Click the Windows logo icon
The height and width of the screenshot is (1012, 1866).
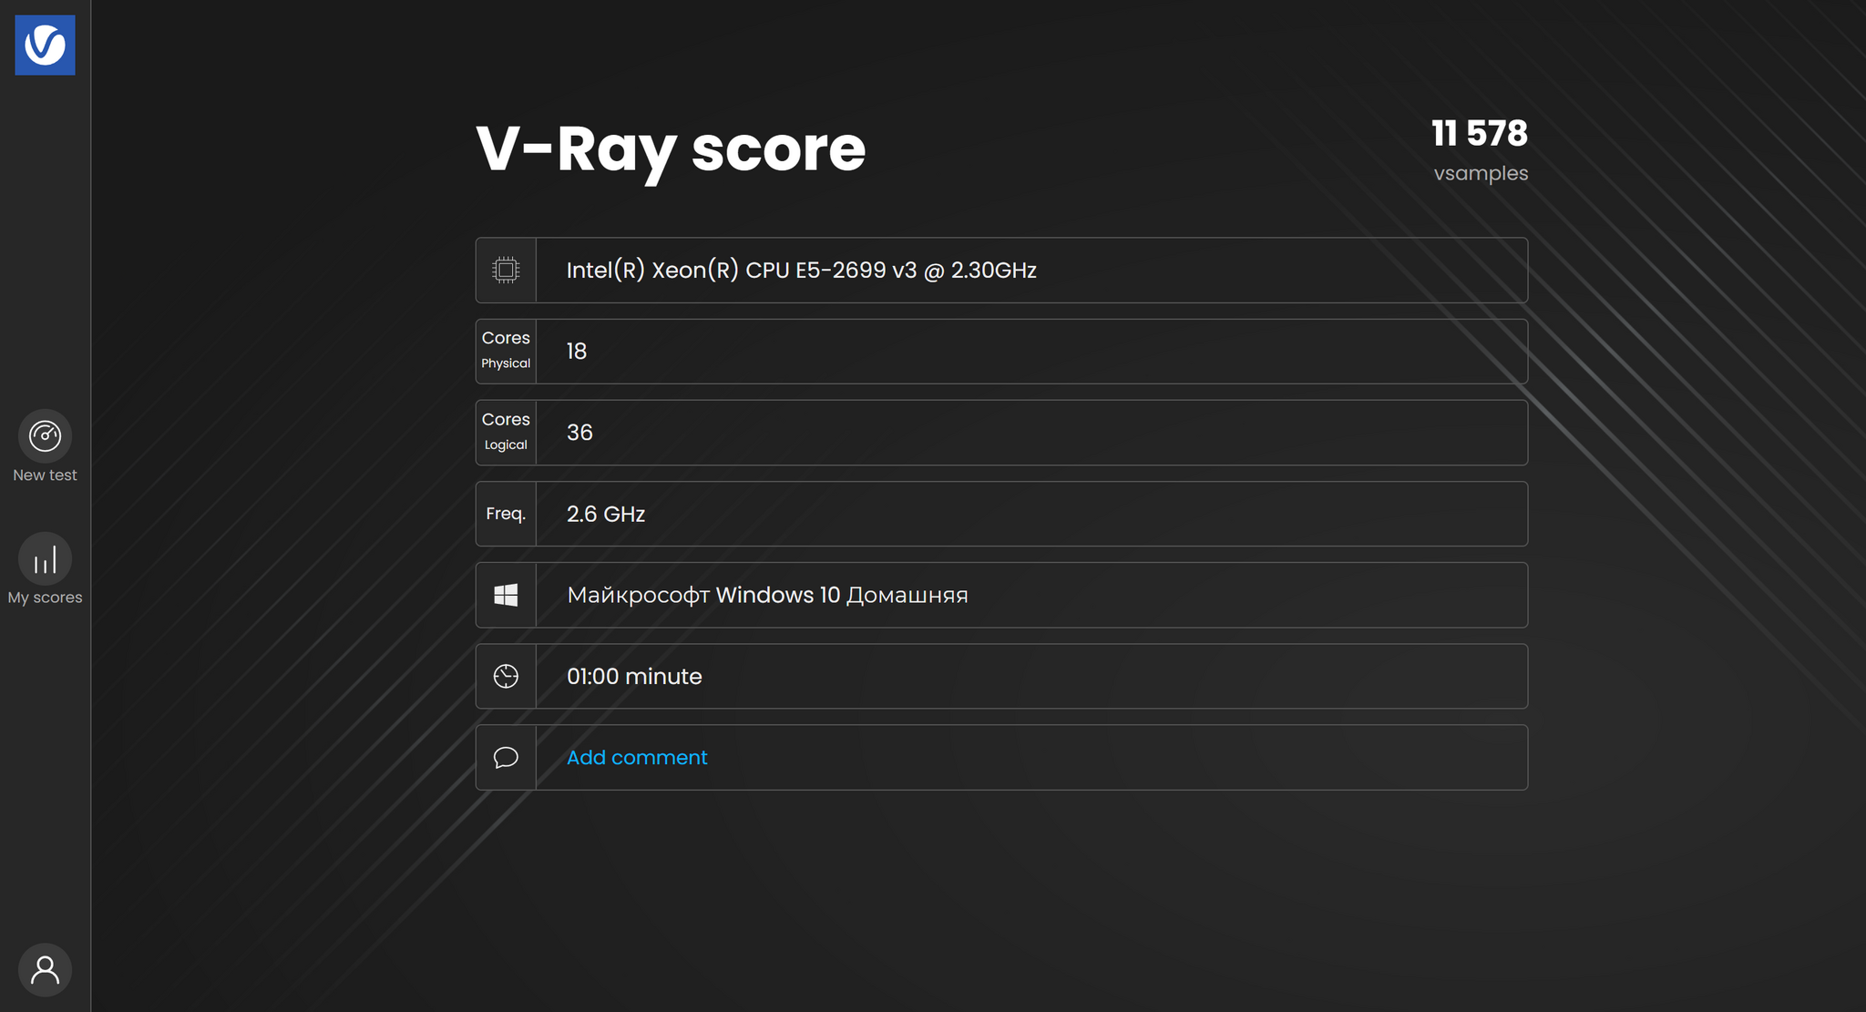(x=506, y=595)
